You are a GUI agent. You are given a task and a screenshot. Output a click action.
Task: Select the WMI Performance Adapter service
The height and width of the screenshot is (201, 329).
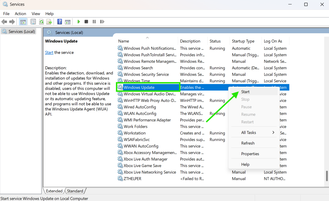pos(147,120)
